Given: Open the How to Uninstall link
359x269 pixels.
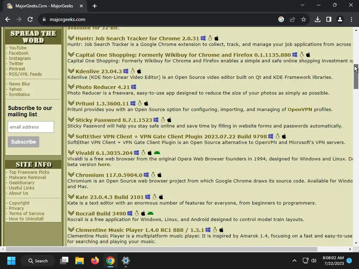Looking at the screenshot, I should (26, 219).
